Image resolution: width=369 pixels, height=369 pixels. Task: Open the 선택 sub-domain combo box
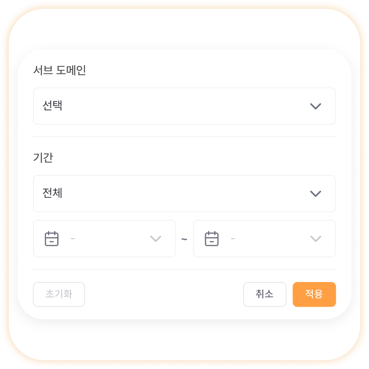point(184,106)
